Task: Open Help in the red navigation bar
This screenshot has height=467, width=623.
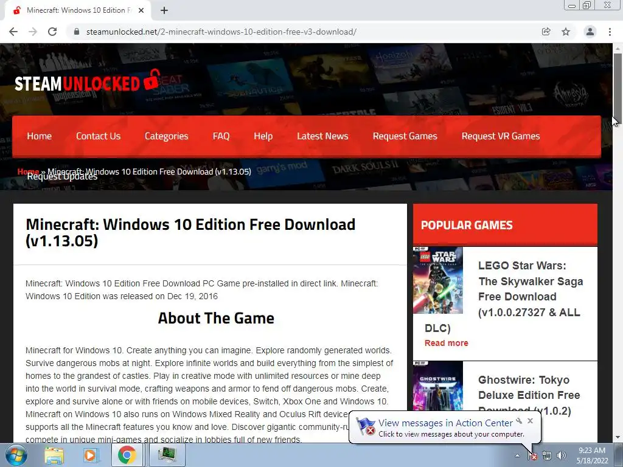Action: (263, 136)
